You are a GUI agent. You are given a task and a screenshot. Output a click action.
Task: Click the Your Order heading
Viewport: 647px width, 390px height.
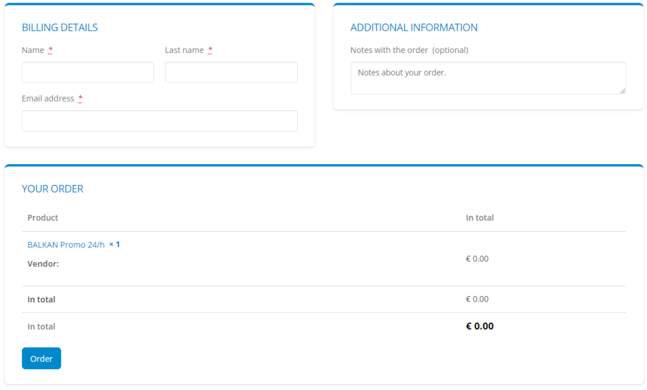pyautogui.click(x=52, y=189)
